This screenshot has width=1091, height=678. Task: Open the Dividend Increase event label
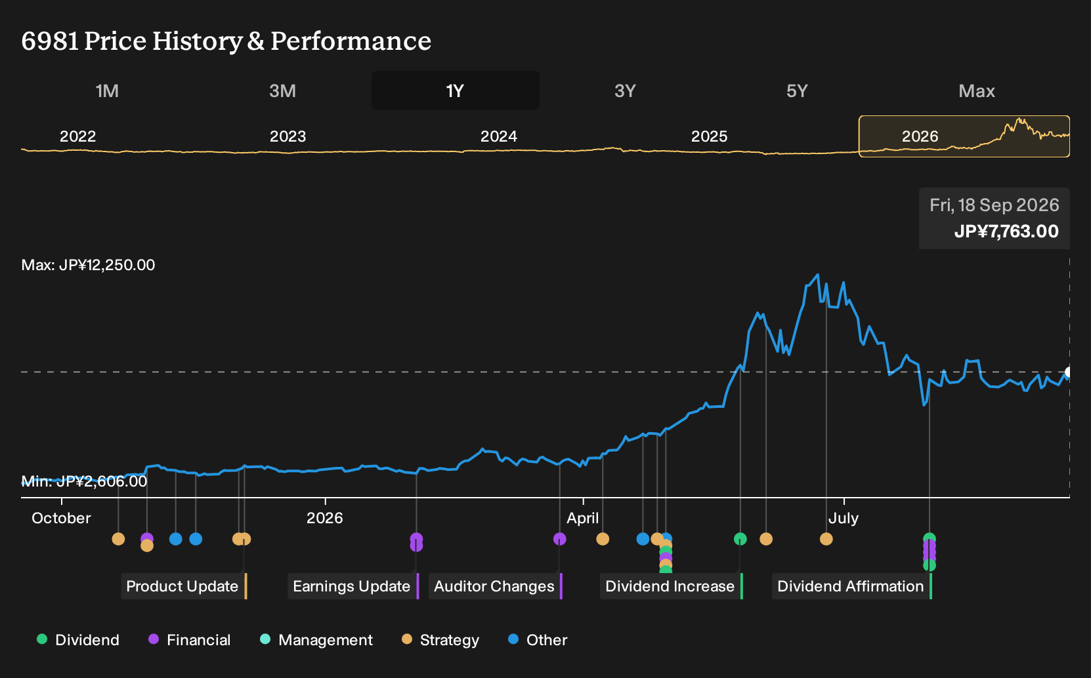click(672, 586)
